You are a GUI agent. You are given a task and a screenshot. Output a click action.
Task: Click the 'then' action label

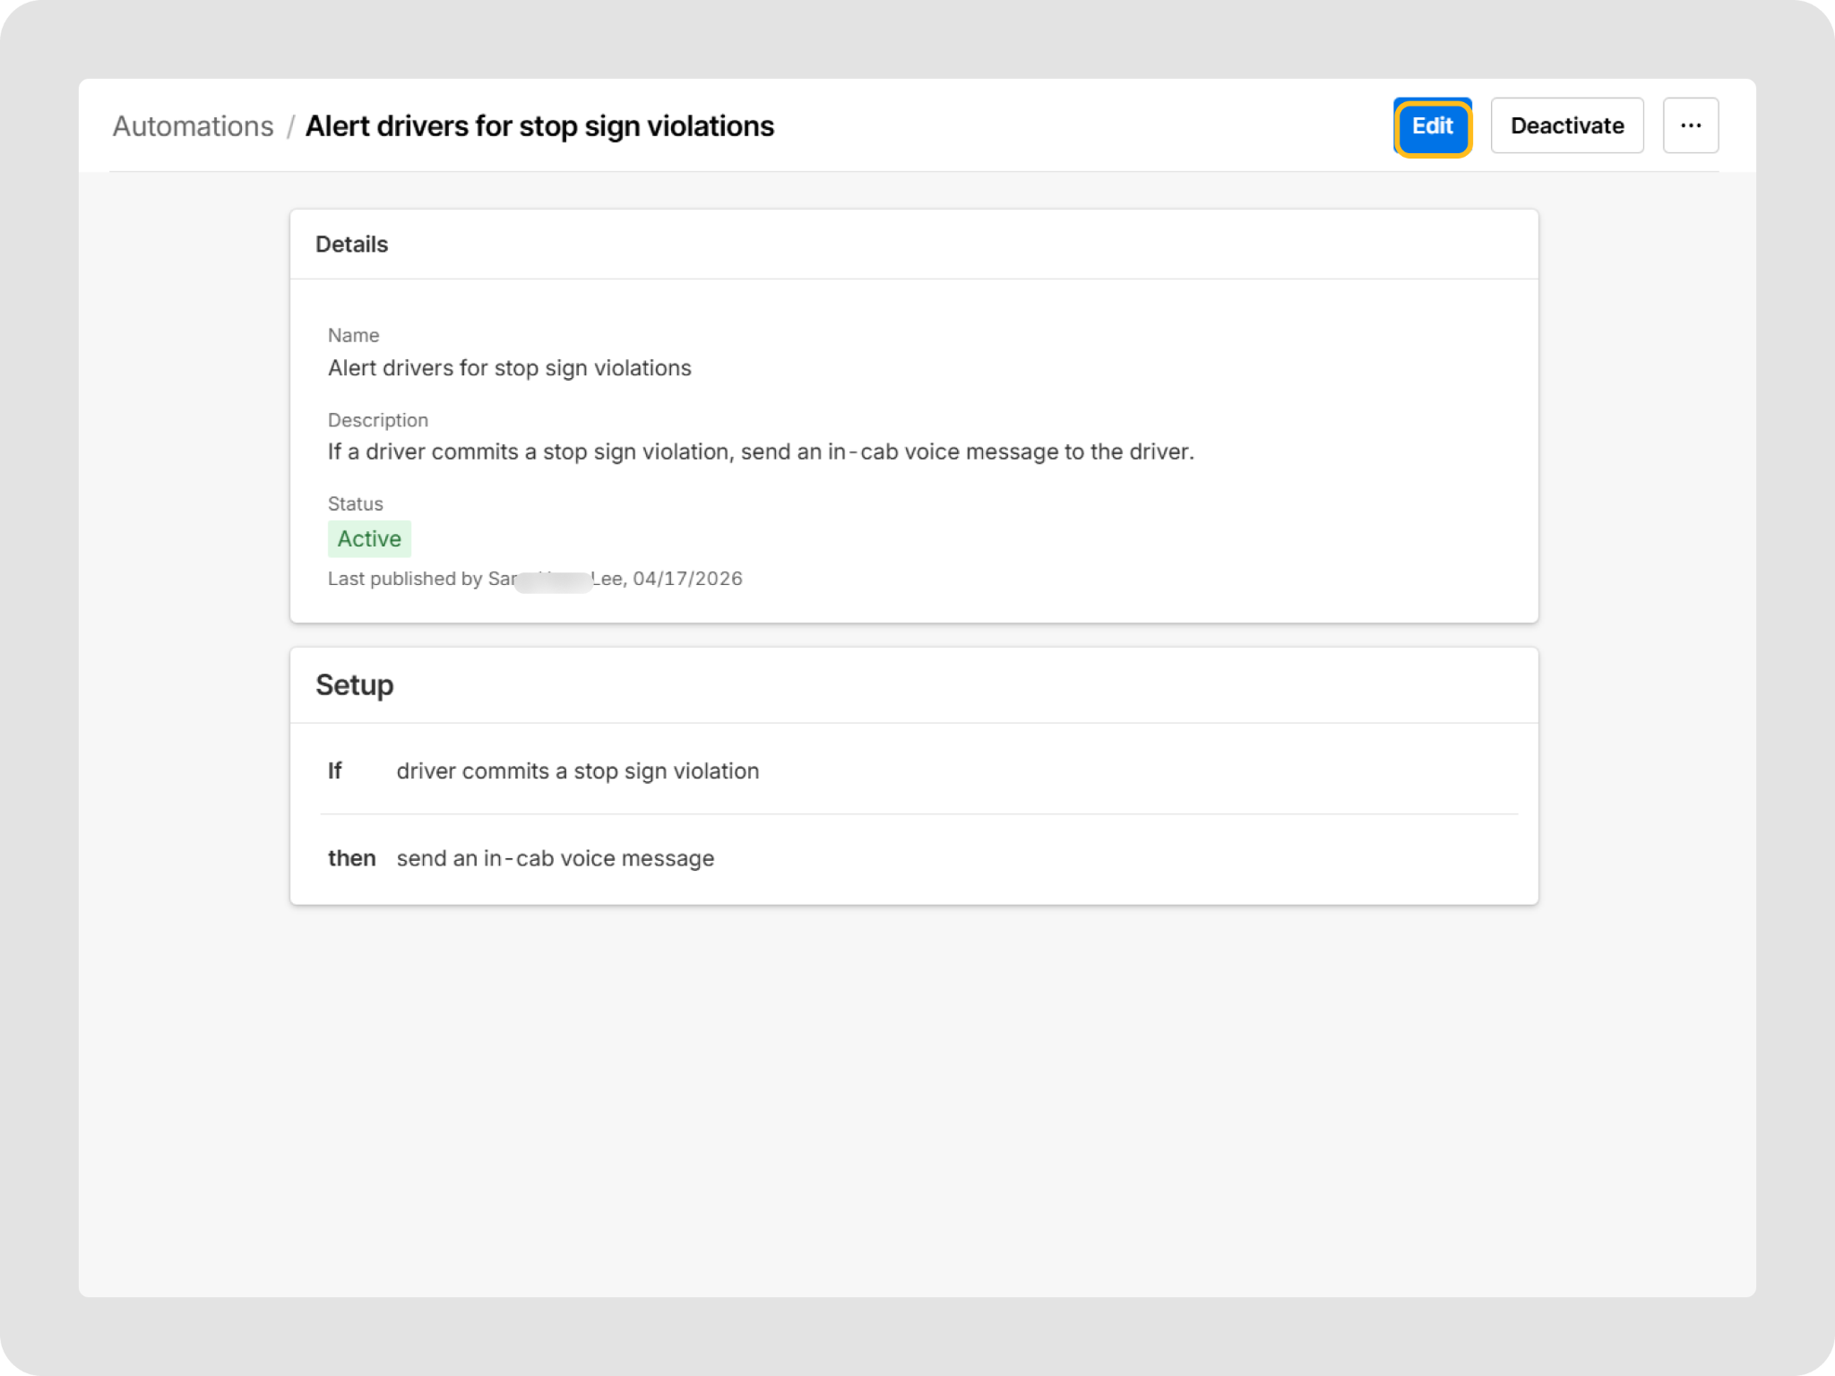point(351,858)
